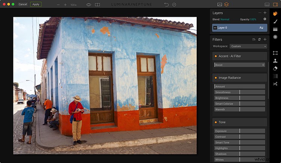Disable the Accent - AI Filter orange dot
Viewport: 281px width, 163px height.
(216, 56)
